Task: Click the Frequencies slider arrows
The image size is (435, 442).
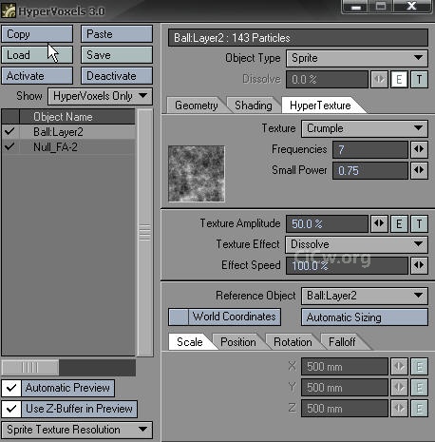Action: 419,149
